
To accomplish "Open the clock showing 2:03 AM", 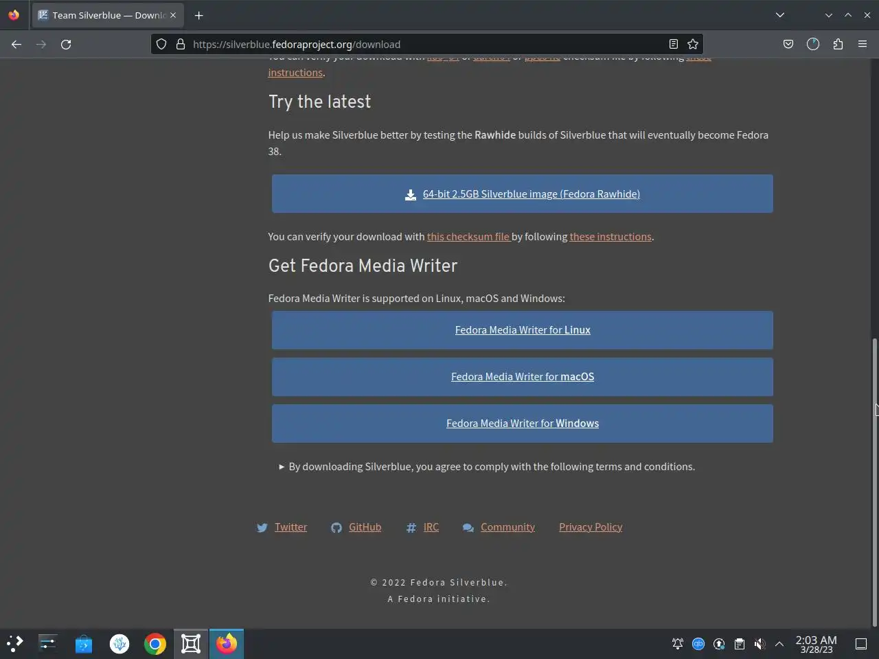I will pyautogui.click(x=816, y=644).
